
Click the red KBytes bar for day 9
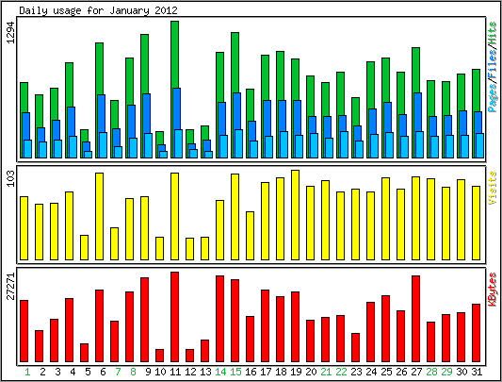[145, 320]
